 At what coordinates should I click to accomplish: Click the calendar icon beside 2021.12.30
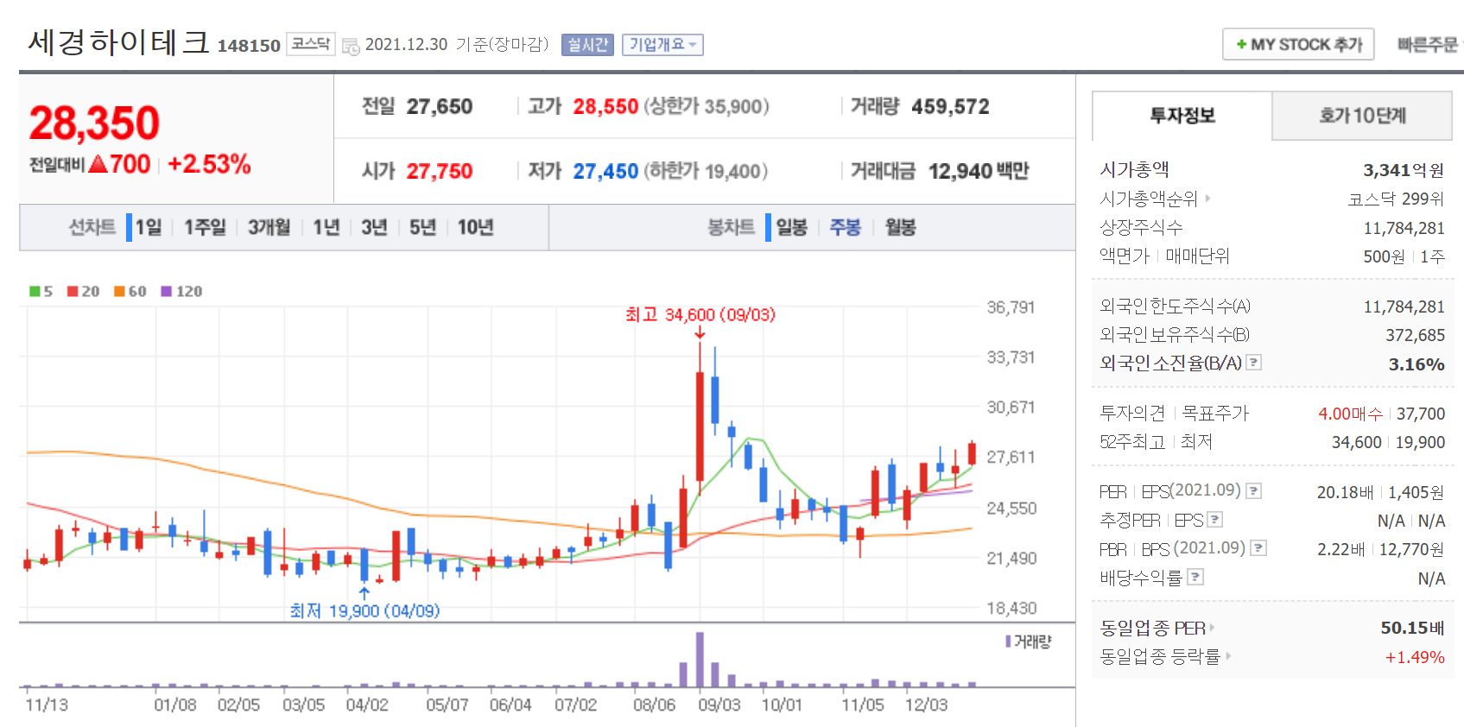click(351, 46)
